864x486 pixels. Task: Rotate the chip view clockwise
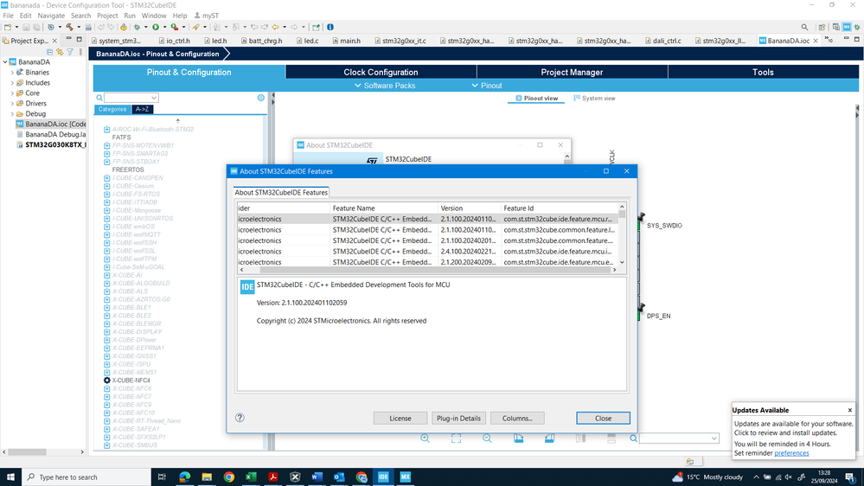point(519,438)
